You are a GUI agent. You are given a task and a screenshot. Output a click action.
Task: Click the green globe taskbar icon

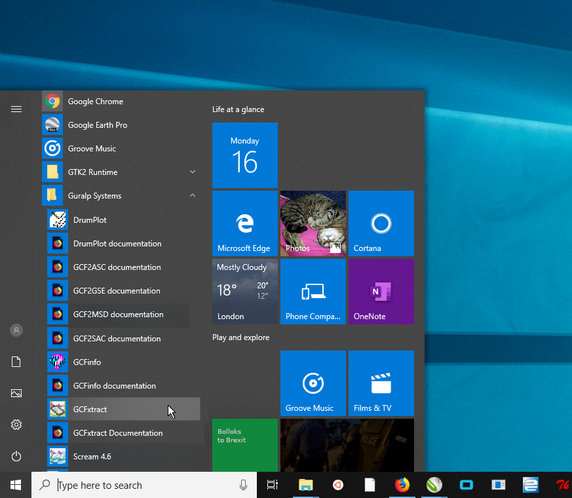pyautogui.click(x=434, y=485)
